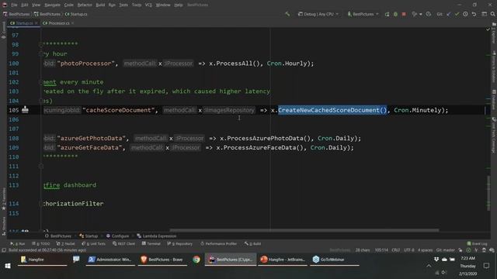The width and height of the screenshot is (497, 279).
Task: Open the Event Log panel
Action: coord(477,243)
